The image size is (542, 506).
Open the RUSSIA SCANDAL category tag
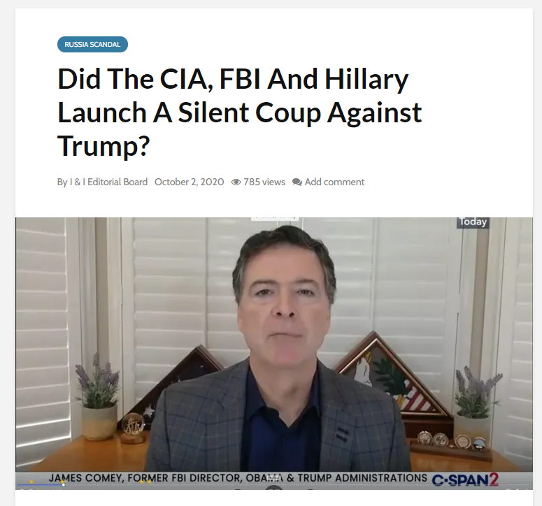(92, 45)
